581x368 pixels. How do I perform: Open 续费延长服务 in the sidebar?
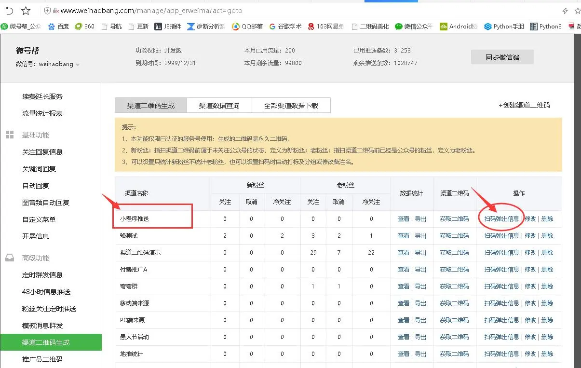tap(42, 96)
